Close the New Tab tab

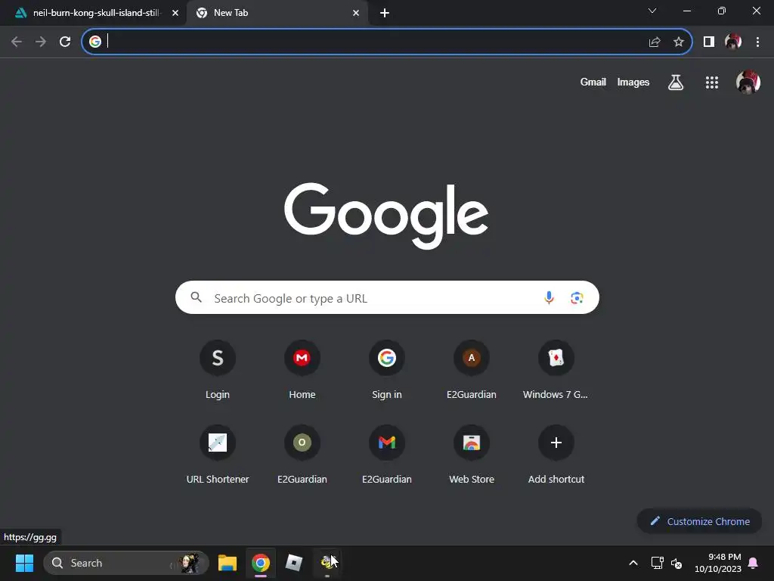click(356, 13)
